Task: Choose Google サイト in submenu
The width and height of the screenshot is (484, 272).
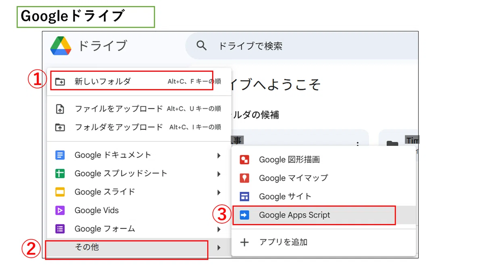Action: (324, 197)
